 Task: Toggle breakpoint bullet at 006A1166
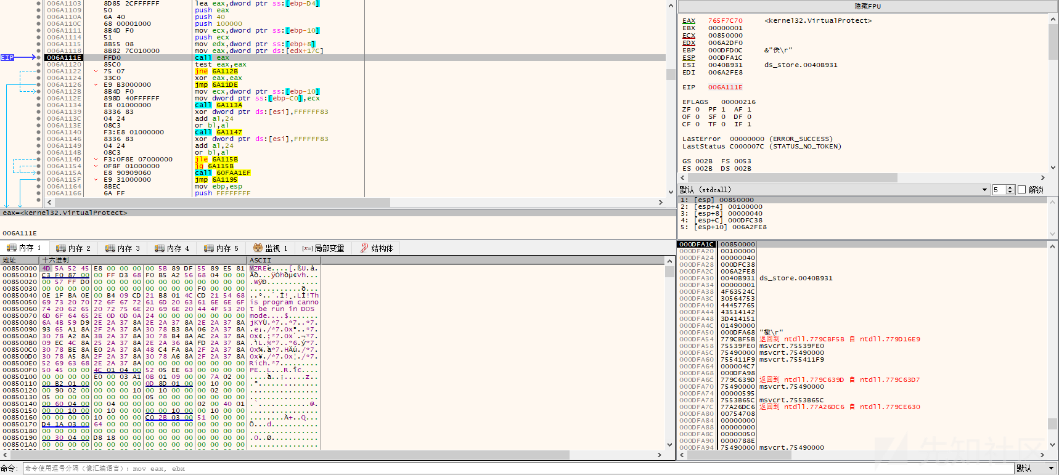pos(39,193)
